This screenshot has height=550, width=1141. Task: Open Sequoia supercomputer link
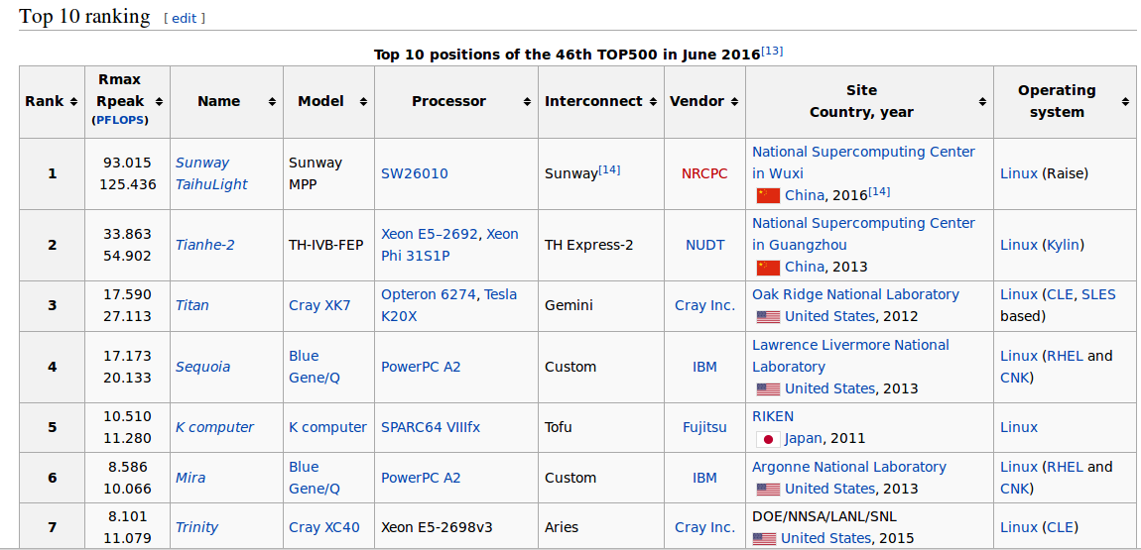click(203, 367)
